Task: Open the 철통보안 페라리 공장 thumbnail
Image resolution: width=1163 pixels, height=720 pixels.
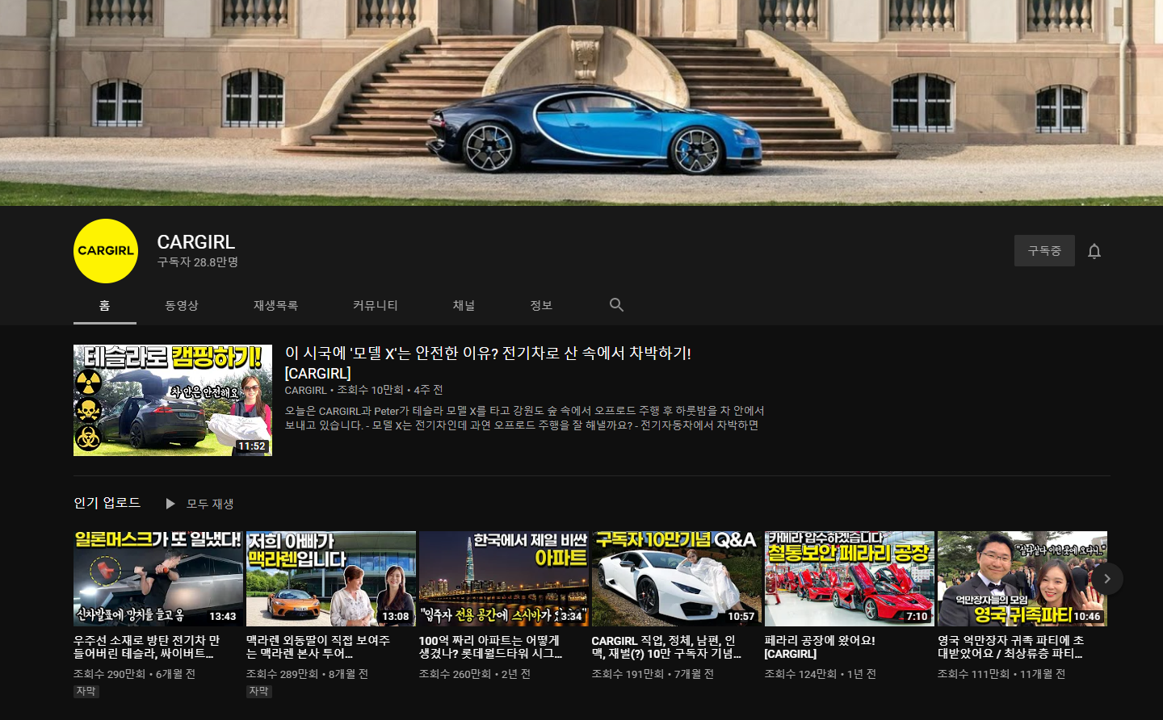Action: 850,579
